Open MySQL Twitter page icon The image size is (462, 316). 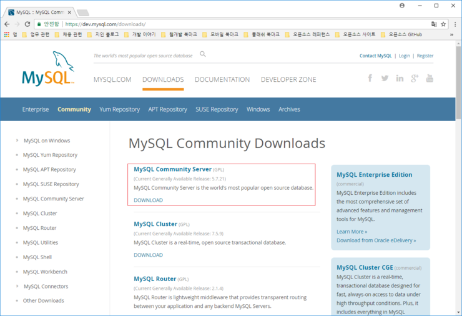coord(385,78)
